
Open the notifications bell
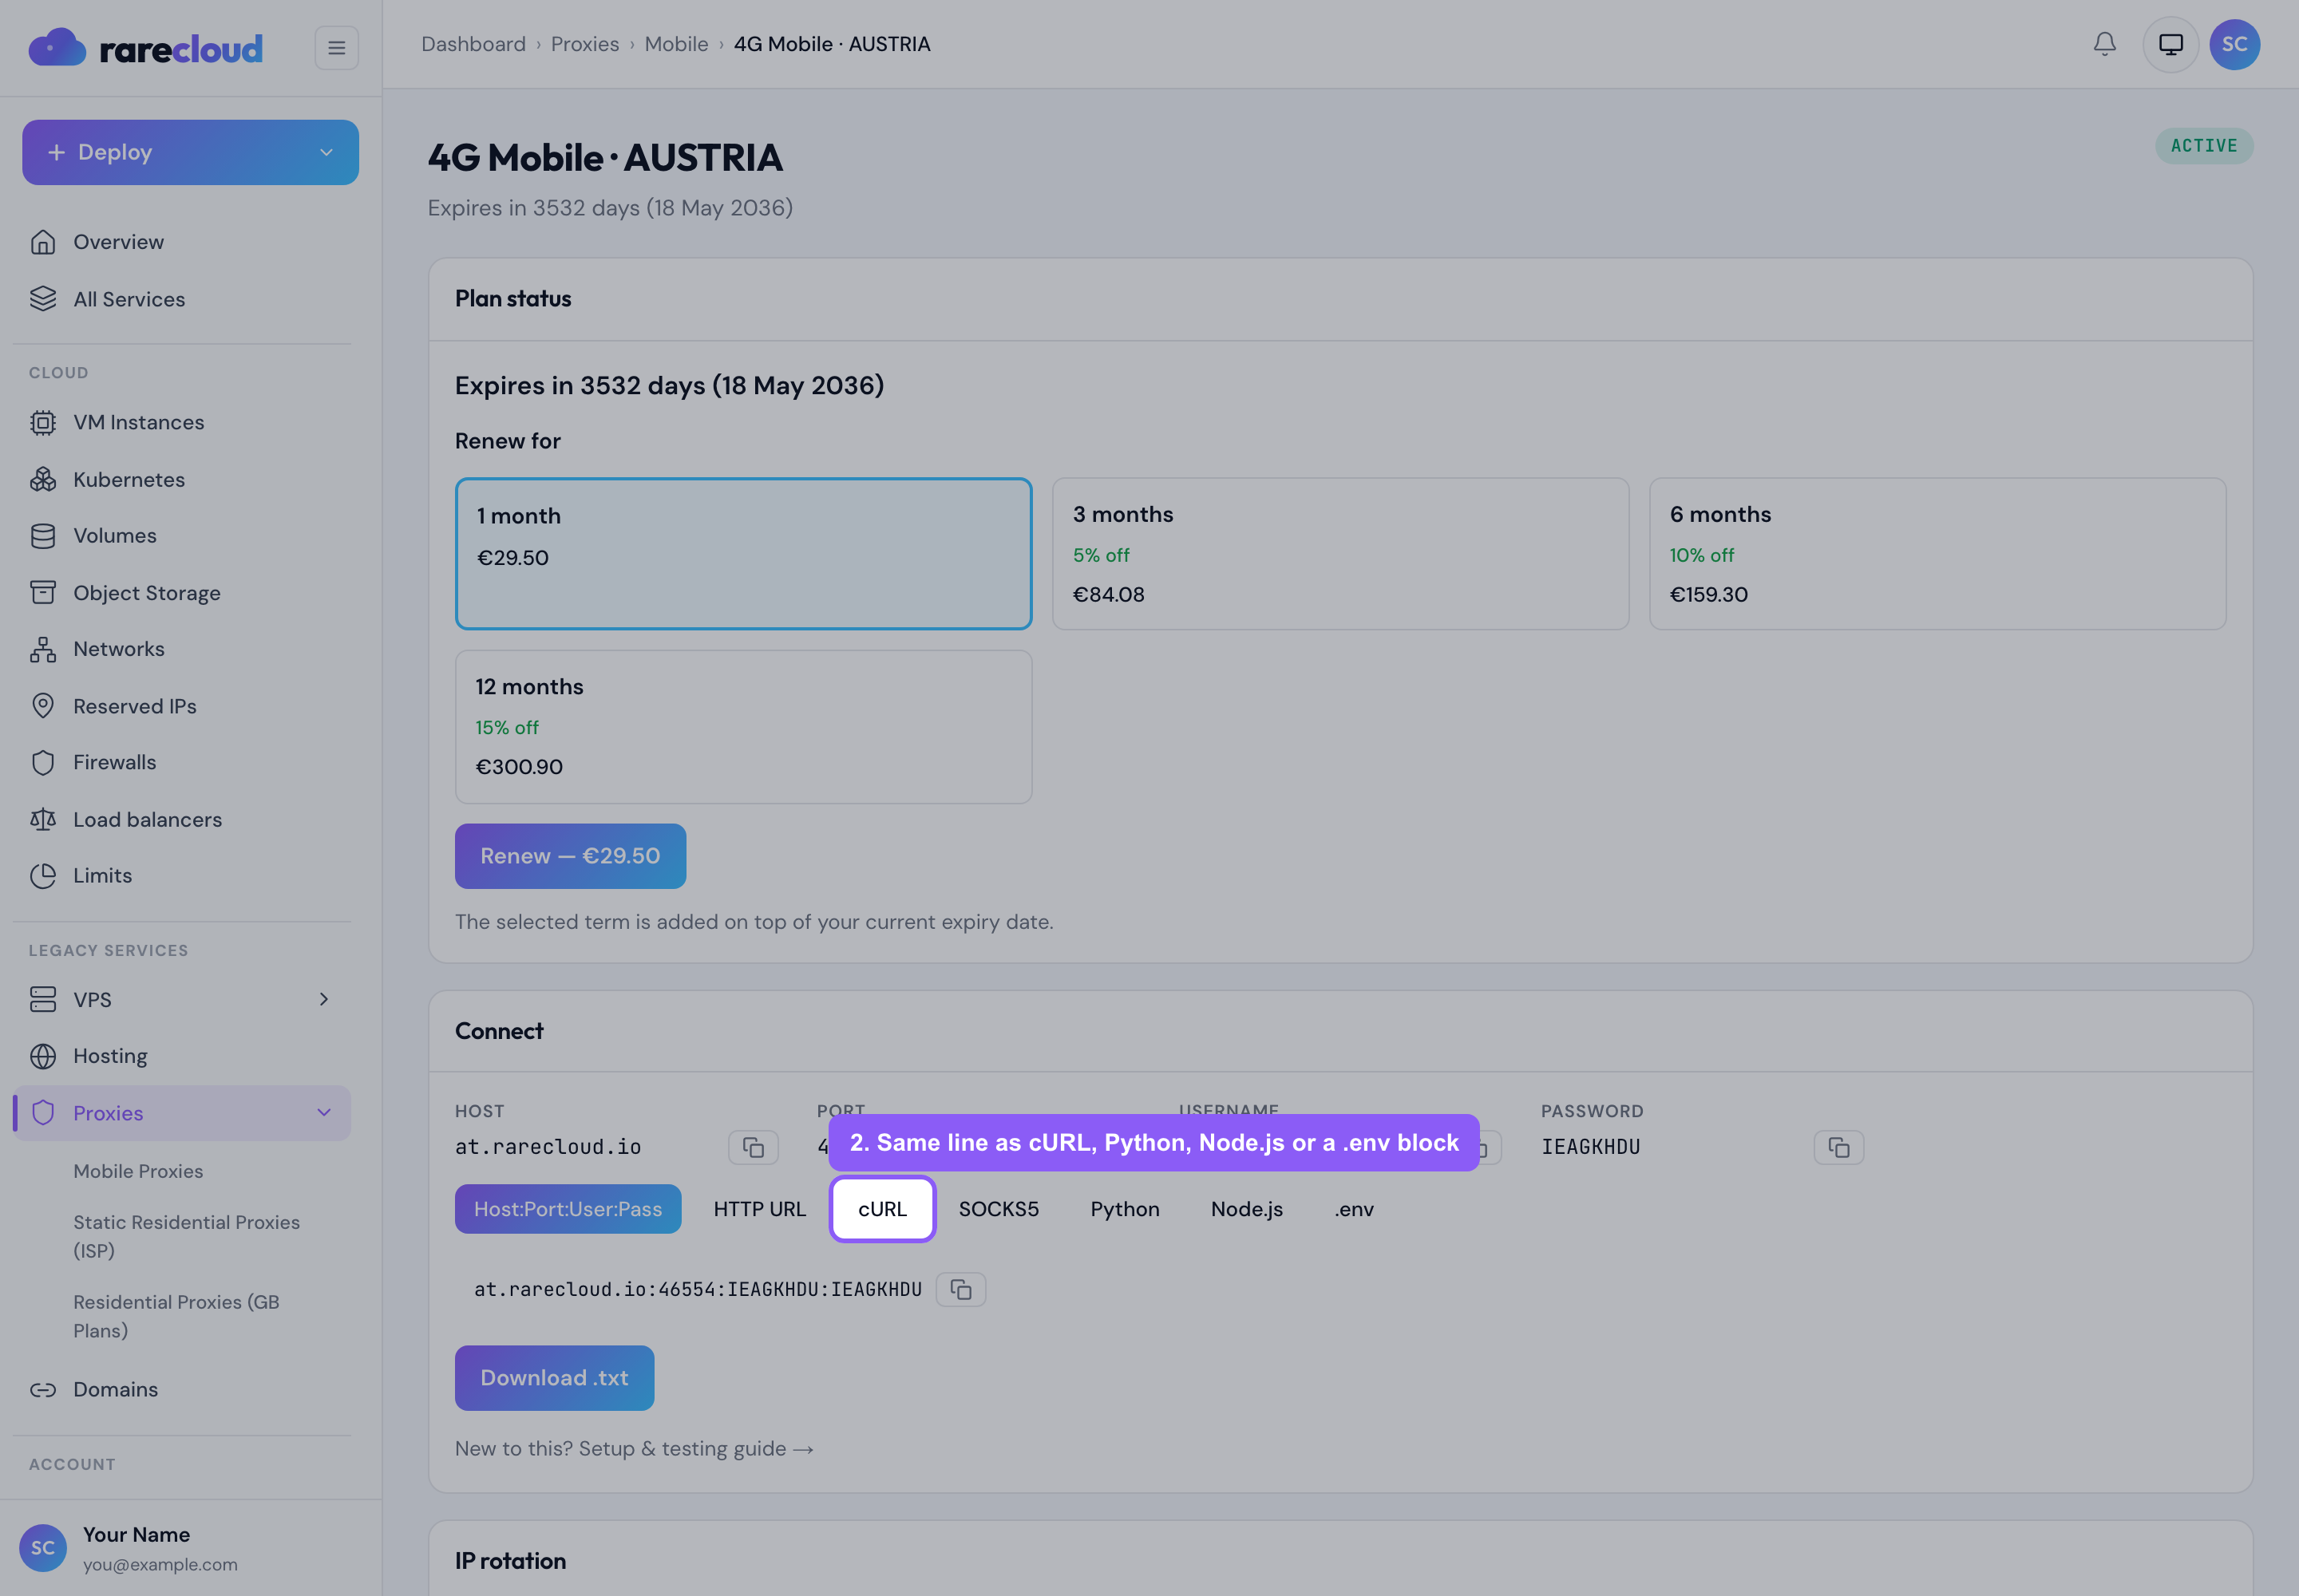click(x=2105, y=44)
